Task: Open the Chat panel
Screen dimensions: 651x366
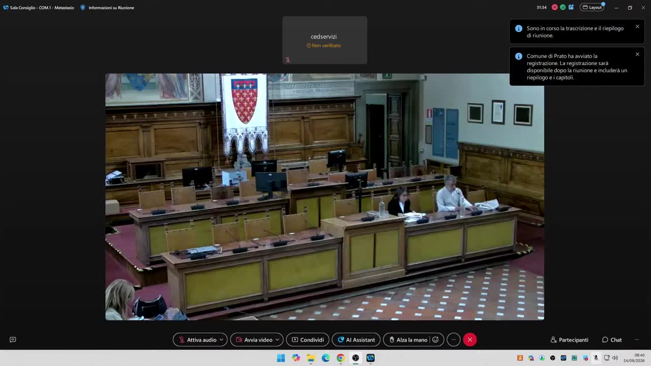Action: (x=612, y=340)
